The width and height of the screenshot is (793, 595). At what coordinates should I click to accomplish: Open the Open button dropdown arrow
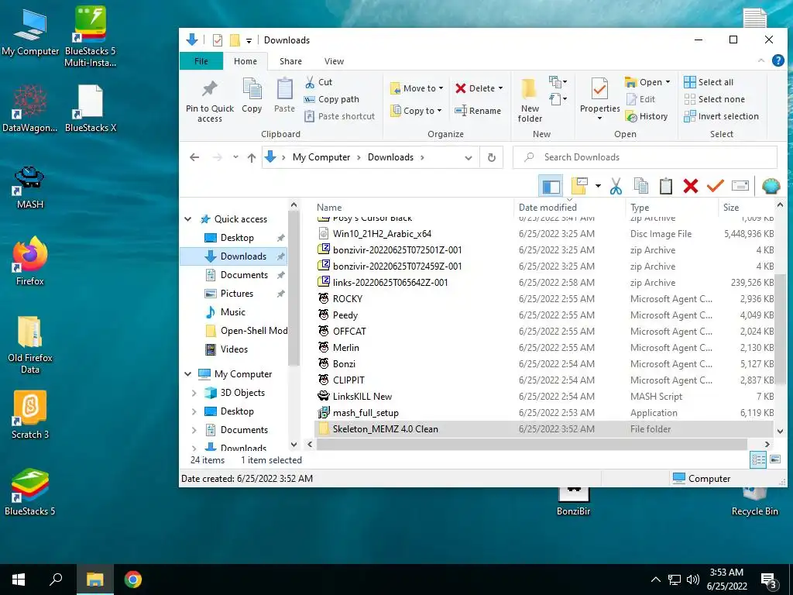668,82
